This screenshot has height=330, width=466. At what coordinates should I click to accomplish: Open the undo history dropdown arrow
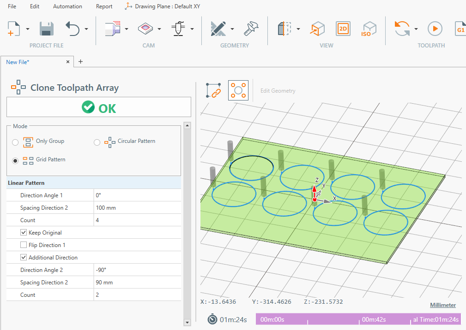[86, 29]
